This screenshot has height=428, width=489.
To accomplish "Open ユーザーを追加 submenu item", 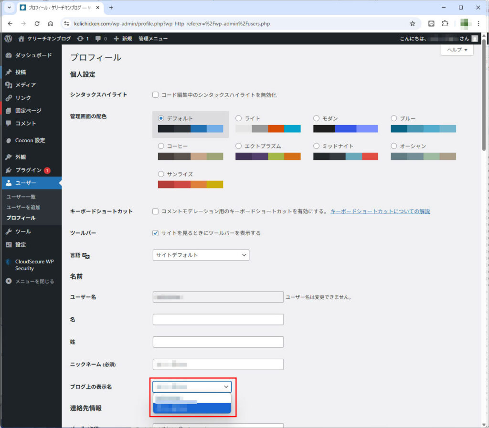I will (23, 208).
